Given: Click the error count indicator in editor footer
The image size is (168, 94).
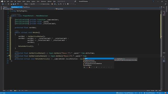Looking at the screenshot, I should pos(12,91).
